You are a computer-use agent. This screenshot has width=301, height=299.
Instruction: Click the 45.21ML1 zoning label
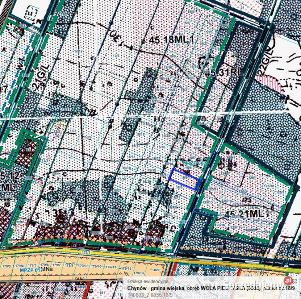point(247,214)
